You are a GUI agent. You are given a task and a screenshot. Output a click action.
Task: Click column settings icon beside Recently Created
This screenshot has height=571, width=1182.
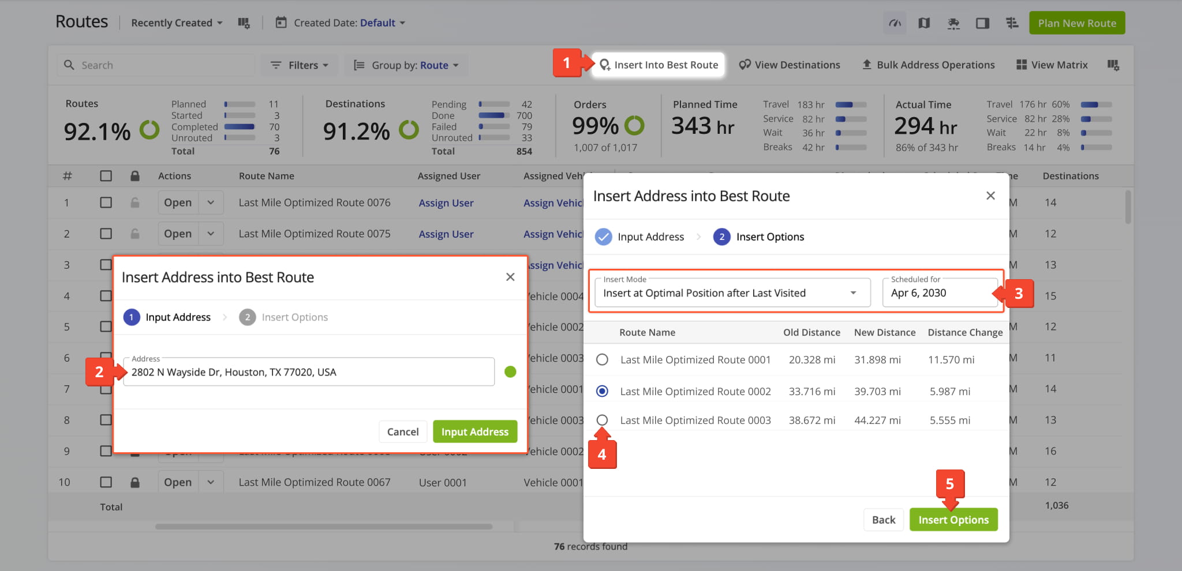(244, 23)
